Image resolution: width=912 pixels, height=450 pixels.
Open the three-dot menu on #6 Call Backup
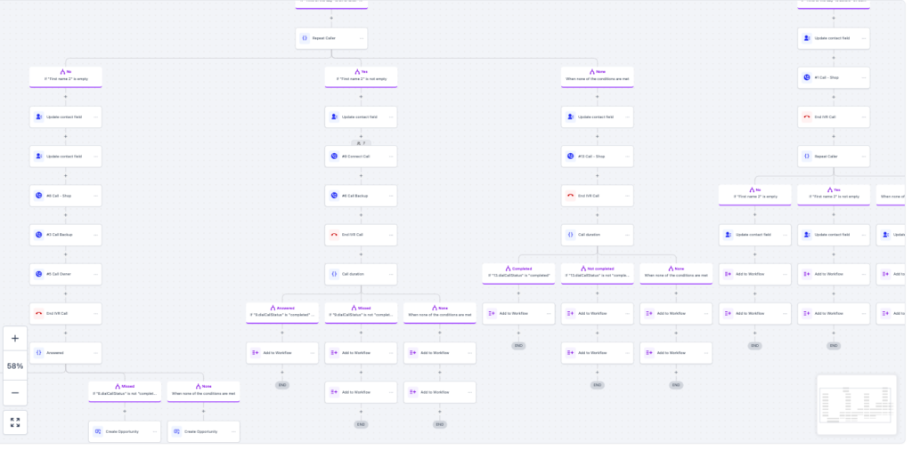(391, 196)
